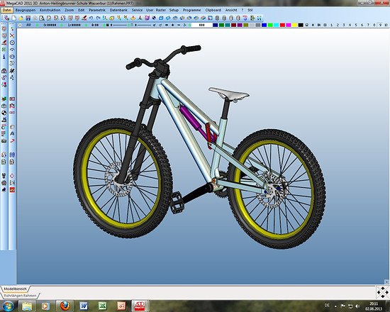Click the blue info icon in left sidebar

coord(4,57)
